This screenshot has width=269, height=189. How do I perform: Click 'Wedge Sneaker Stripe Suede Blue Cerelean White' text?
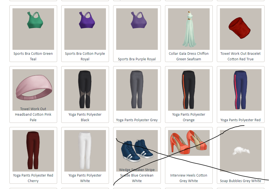click(137, 175)
